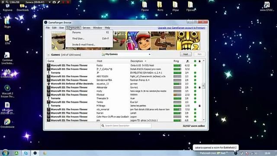The image size is (277, 156).
Task: Select the room hosted by Nurran
Action: (x=124, y=113)
